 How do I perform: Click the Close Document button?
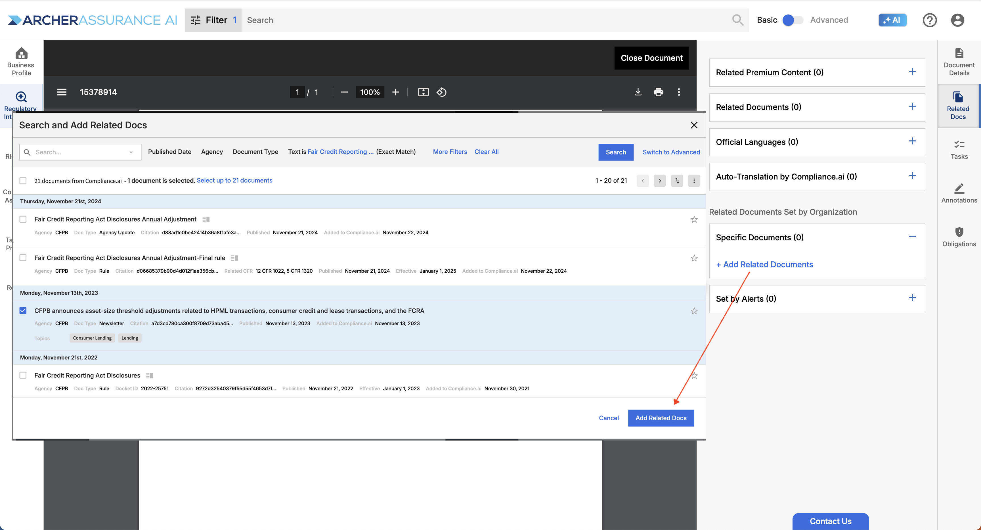click(651, 58)
